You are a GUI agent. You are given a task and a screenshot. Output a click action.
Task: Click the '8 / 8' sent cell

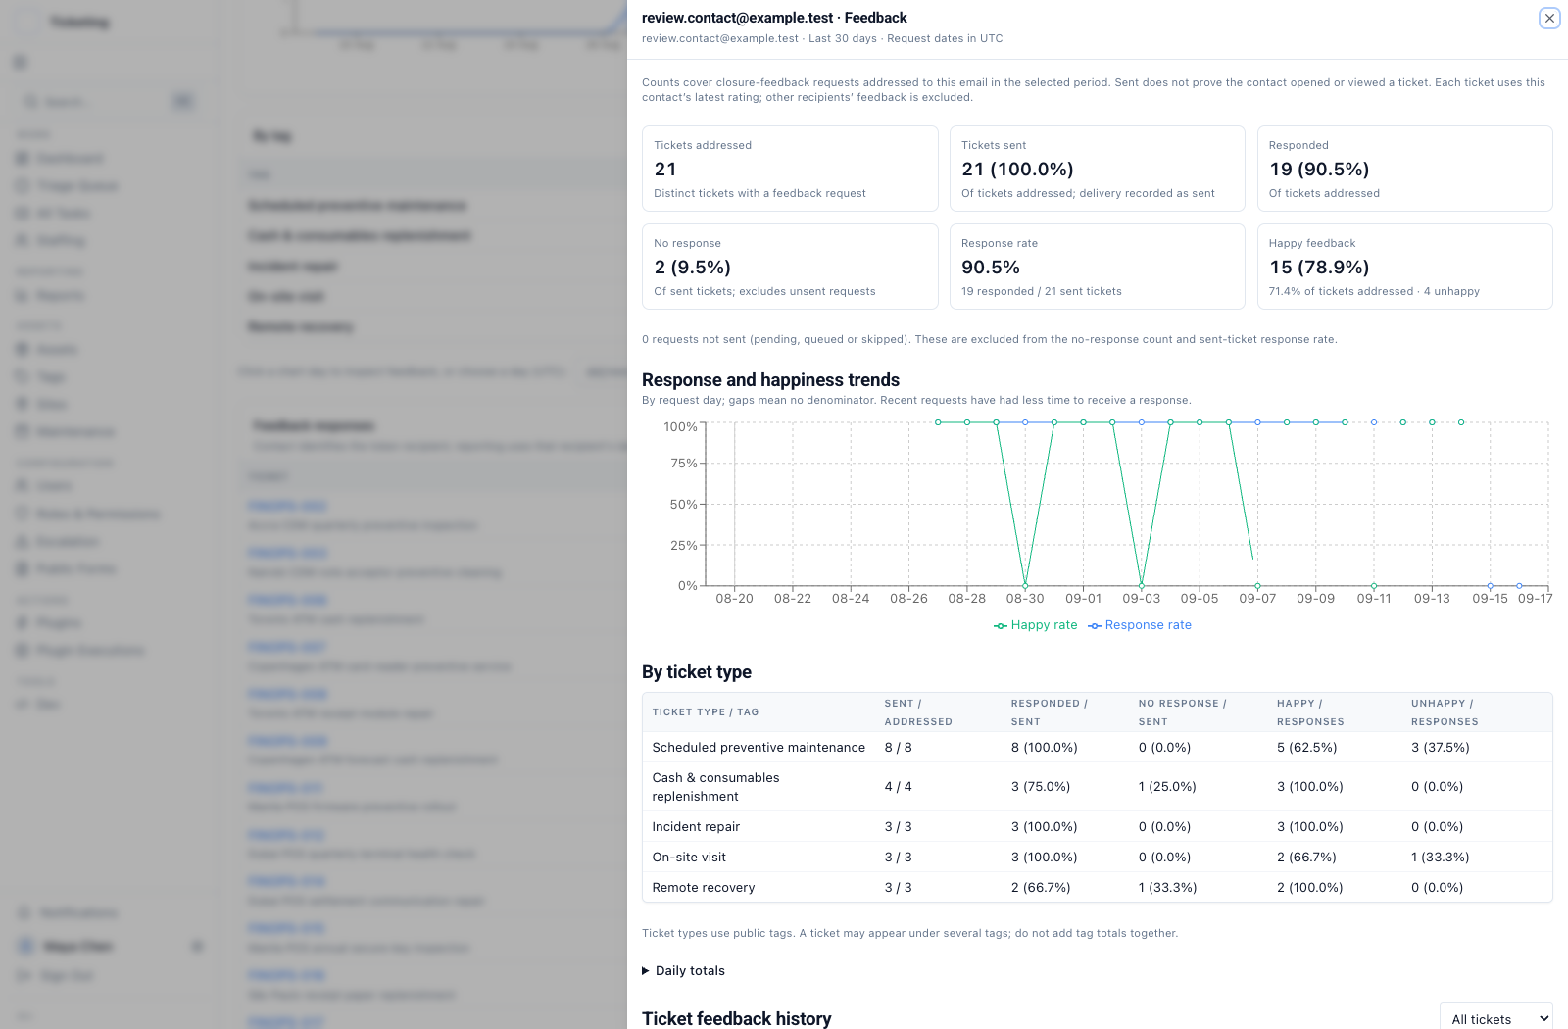(x=899, y=748)
